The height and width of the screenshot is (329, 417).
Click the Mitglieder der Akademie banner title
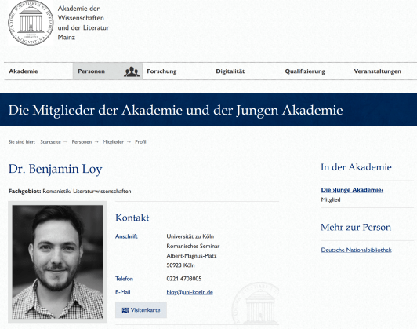(x=176, y=110)
